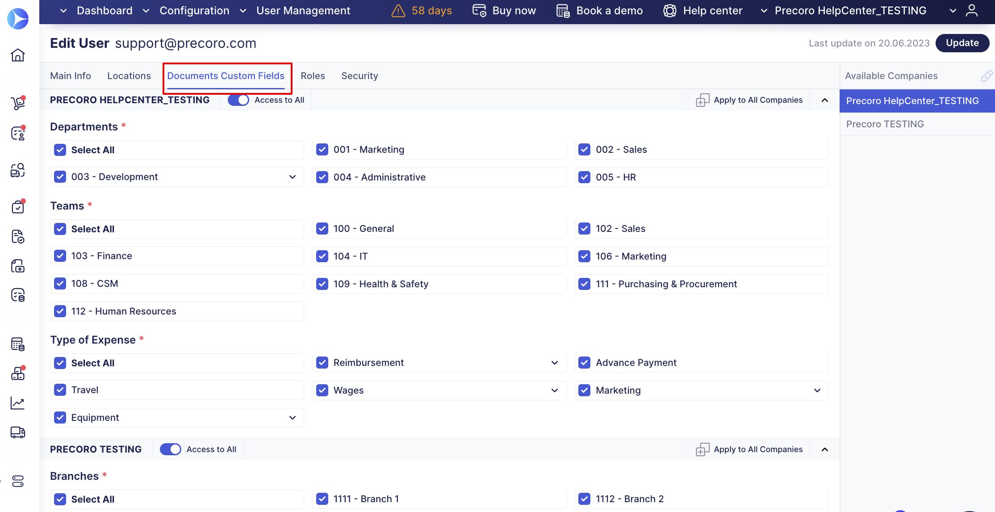Click the delivery truck sidebar icon
Image resolution: width=995 pixels, height=512 pixels.
pyautogui.click(x=18, y=432)
